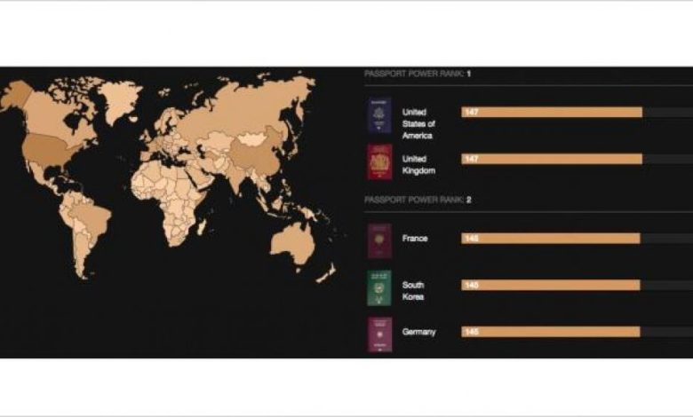The width and height of the screenshot is (693, 417).
Task: Click Alaska on the world map
Action: (x=16, y=94)
